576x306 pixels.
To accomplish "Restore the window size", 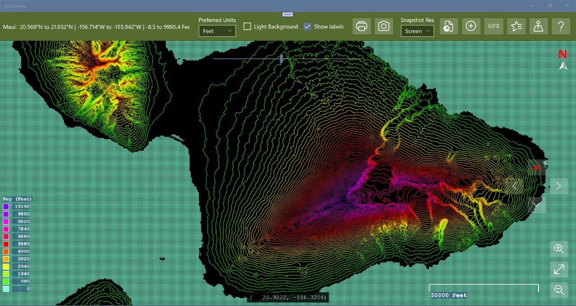I will click(x=550, y=6).
